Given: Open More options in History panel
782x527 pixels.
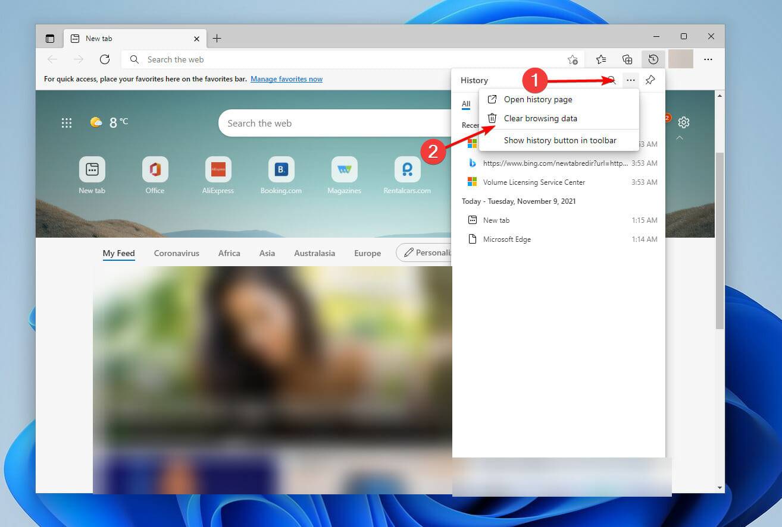Looking at the screenshot, I should pos(631,80).
